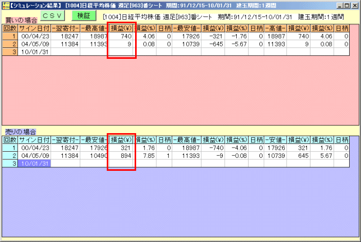The image size is (361, 242).
Task: Select value 11384 in the buy table
Action: (65, 44)
